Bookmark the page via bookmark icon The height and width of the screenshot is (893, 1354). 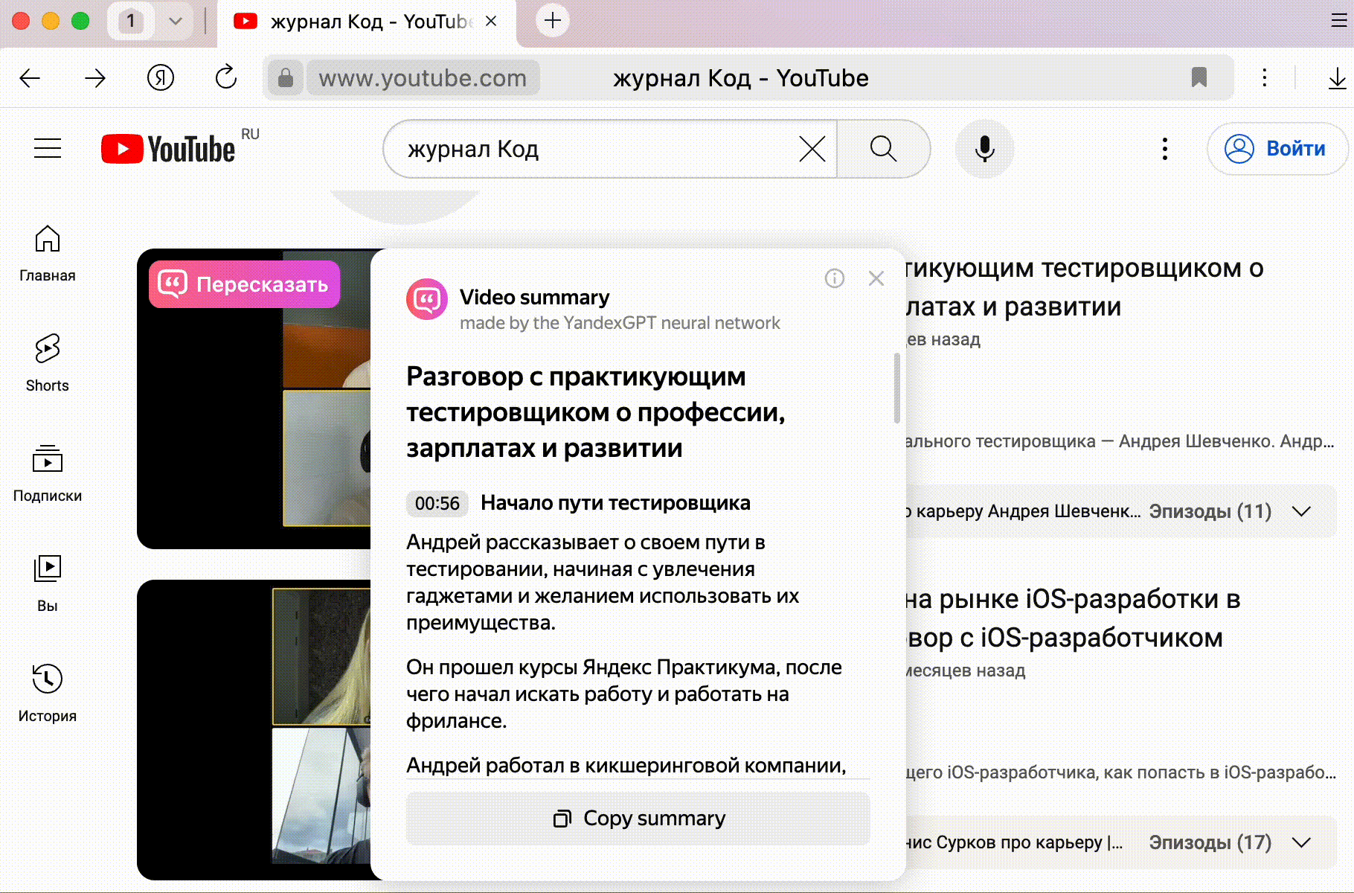click(x=1199, y=77)
